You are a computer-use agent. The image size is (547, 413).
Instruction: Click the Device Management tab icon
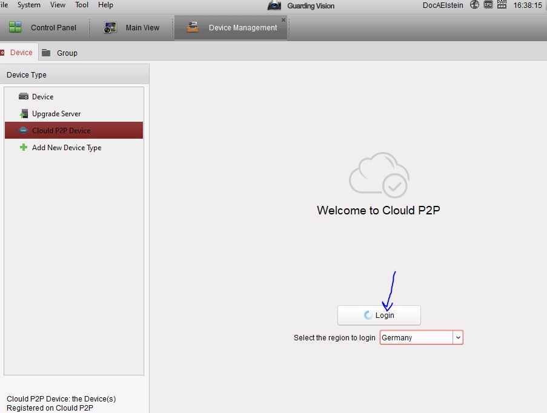pos(193,27)
